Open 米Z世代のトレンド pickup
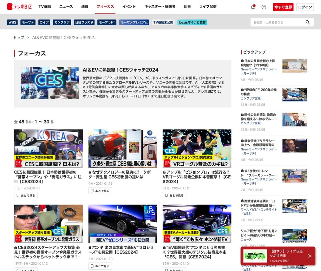This screenshot has height=271, width=321. 259,173
